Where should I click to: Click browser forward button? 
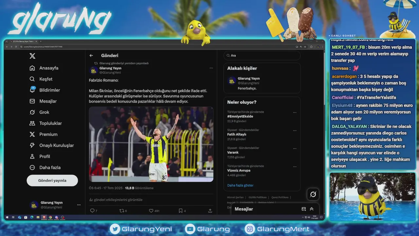(11, 47)
